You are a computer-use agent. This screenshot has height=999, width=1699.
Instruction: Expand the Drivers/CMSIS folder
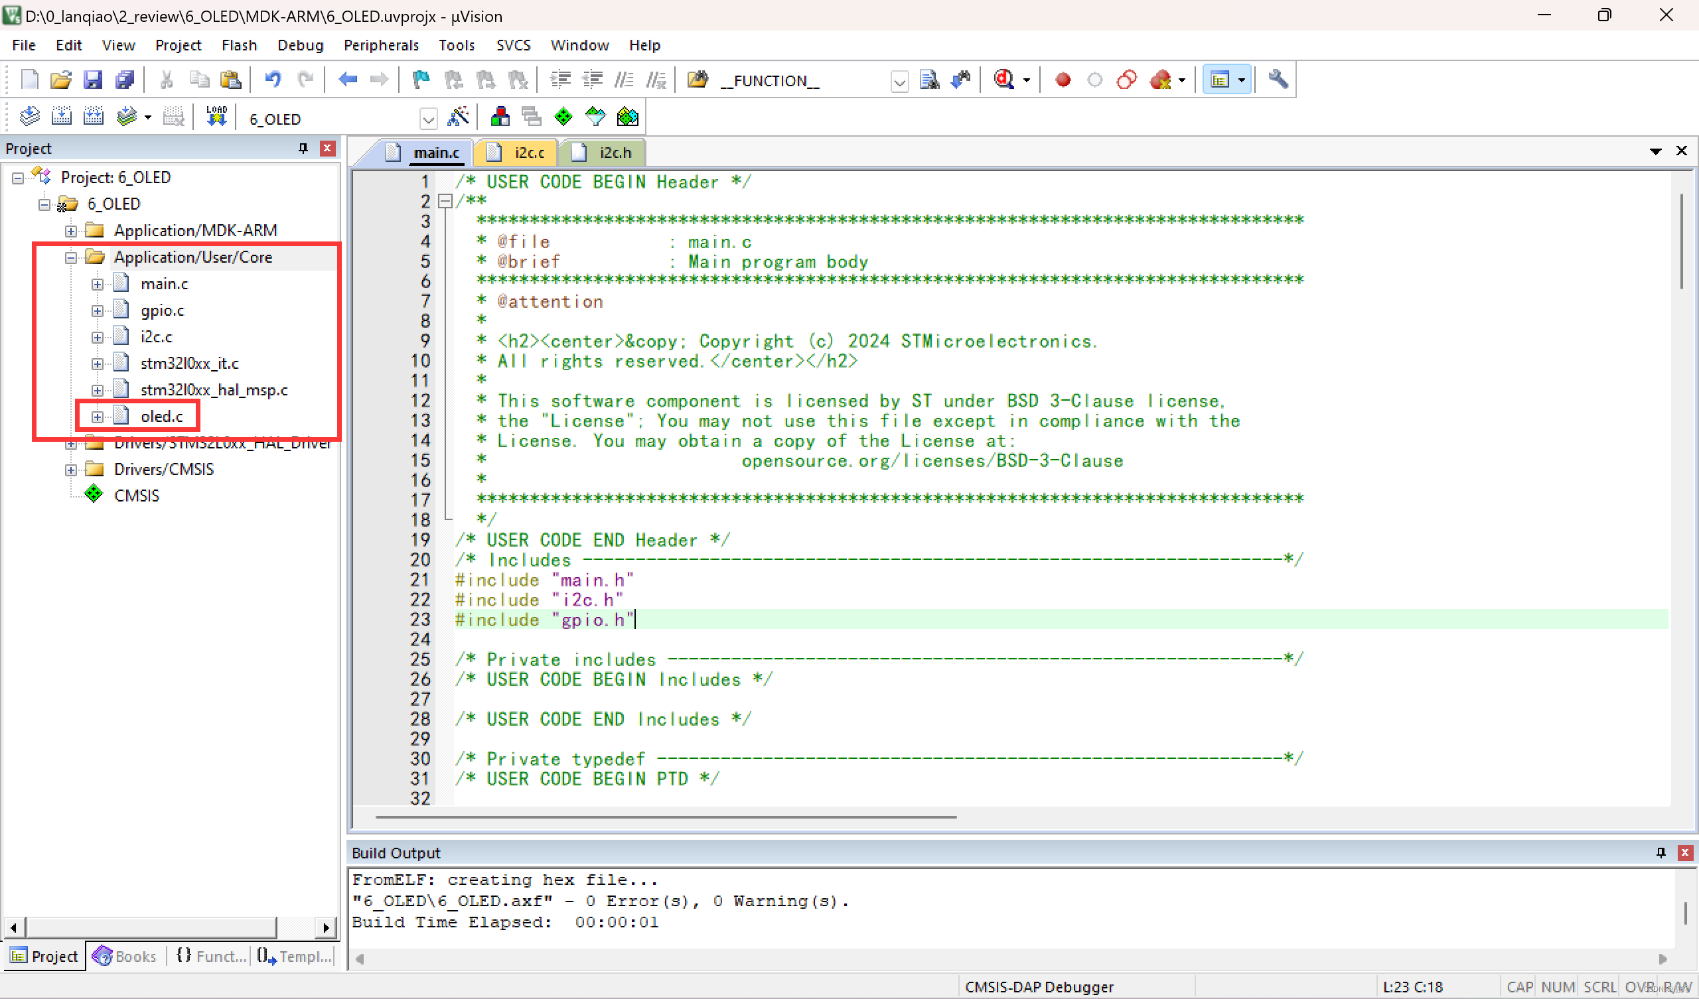tap(71, 470)
